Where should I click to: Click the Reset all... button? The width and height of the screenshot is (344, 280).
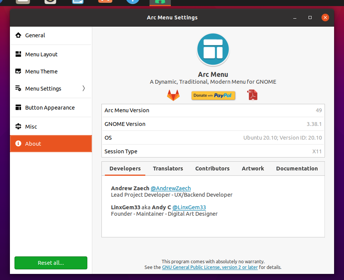51,263
